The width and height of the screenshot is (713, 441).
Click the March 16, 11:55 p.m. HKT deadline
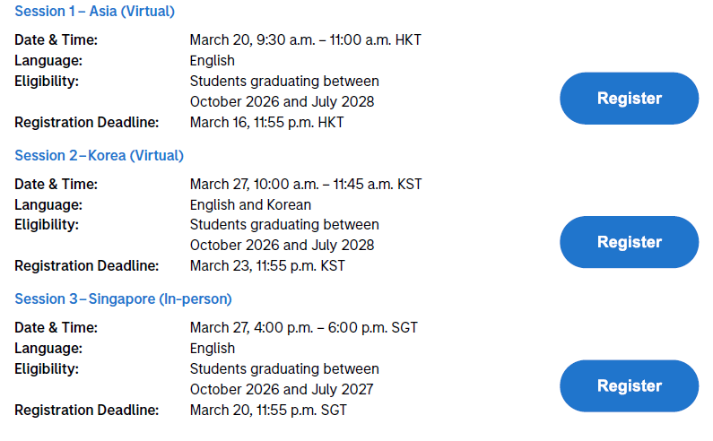tap(267, 122)
